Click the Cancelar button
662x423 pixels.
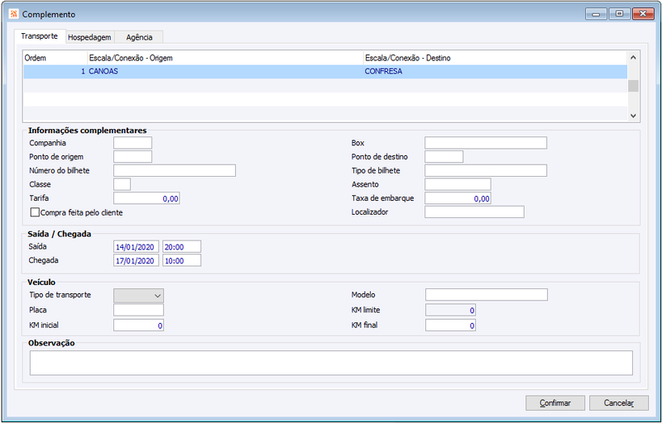point(618,403)
